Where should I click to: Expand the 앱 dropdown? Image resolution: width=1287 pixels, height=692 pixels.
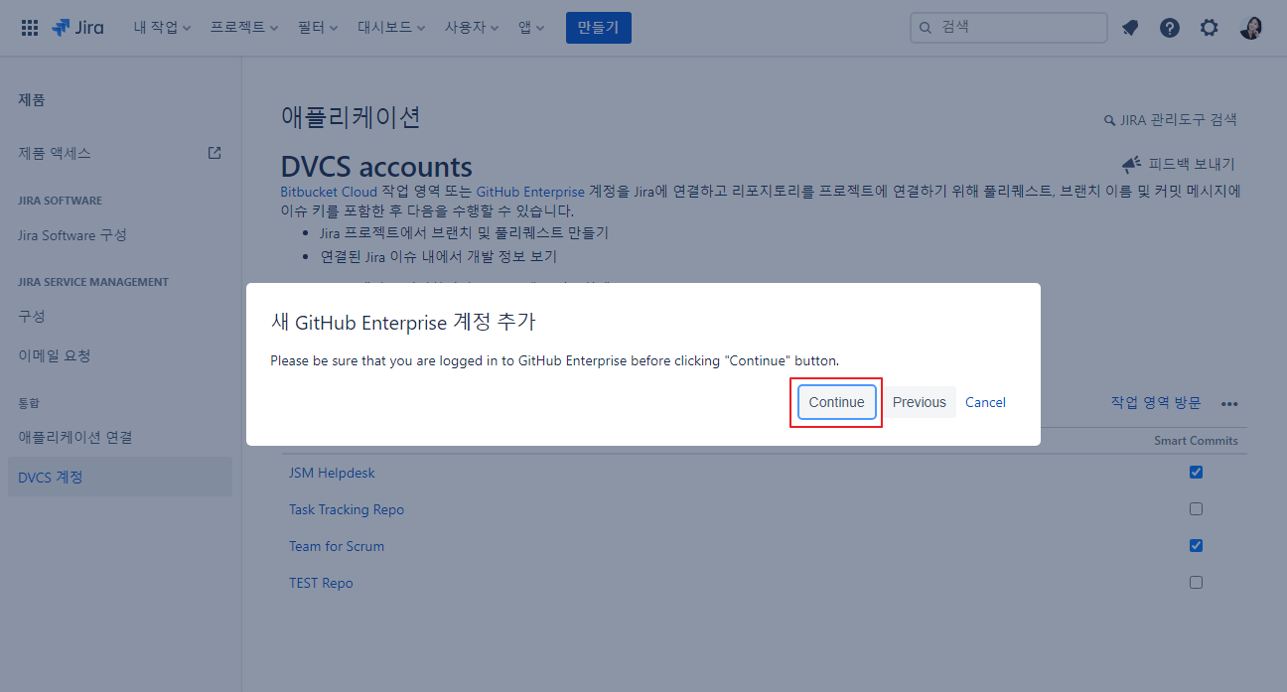point(531,28)
